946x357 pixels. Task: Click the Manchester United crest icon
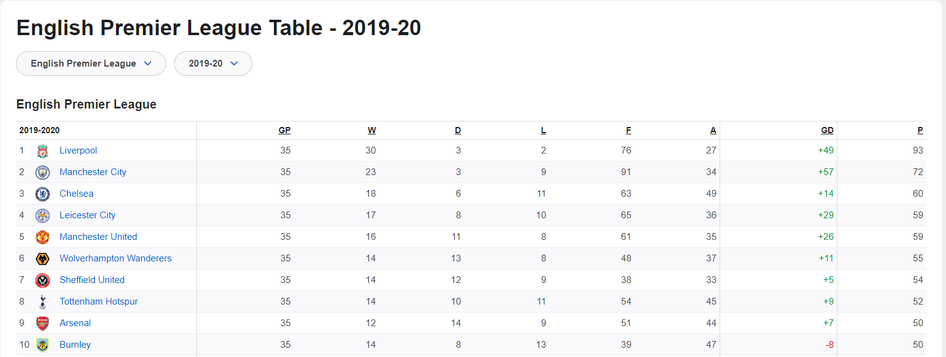click(42, 237)
